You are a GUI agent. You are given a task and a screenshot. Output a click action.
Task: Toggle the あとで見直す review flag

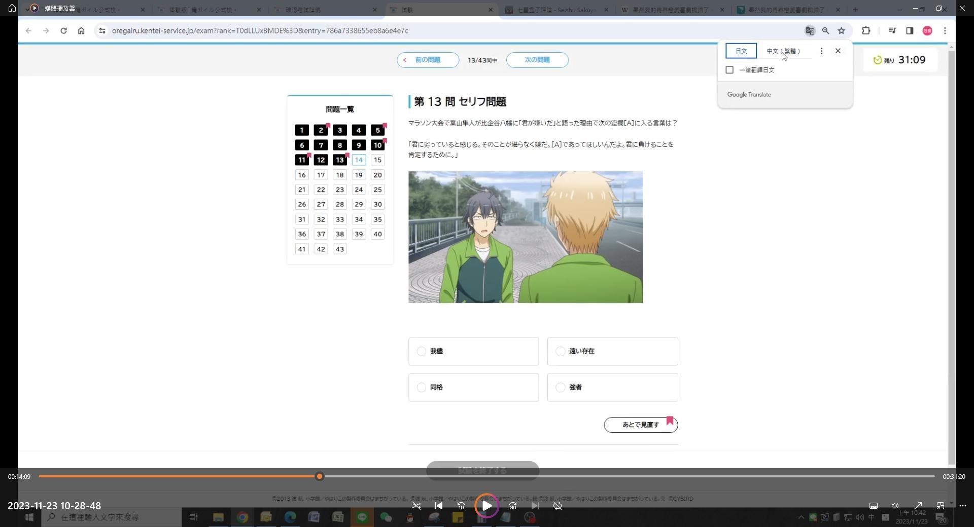tap(641, 425)
